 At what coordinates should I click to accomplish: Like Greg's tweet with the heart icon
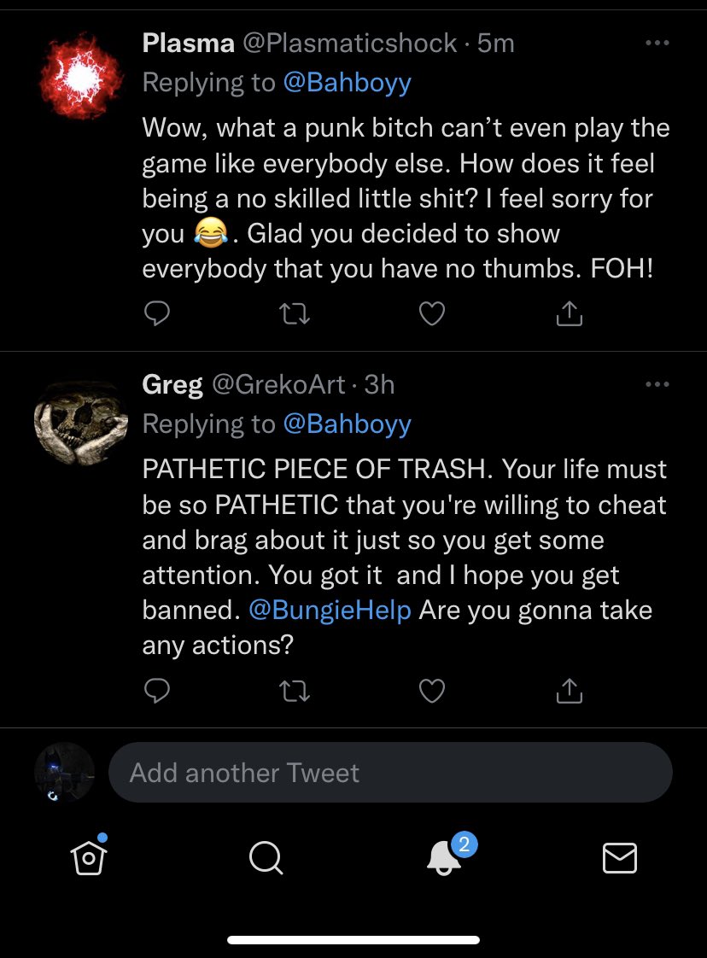pos(432,691)
